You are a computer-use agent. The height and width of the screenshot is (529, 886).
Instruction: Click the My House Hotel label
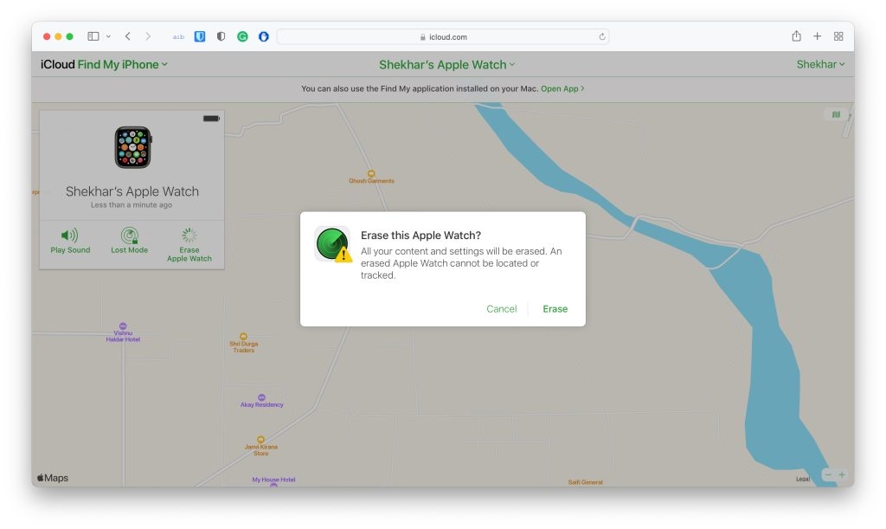[273, 480]
